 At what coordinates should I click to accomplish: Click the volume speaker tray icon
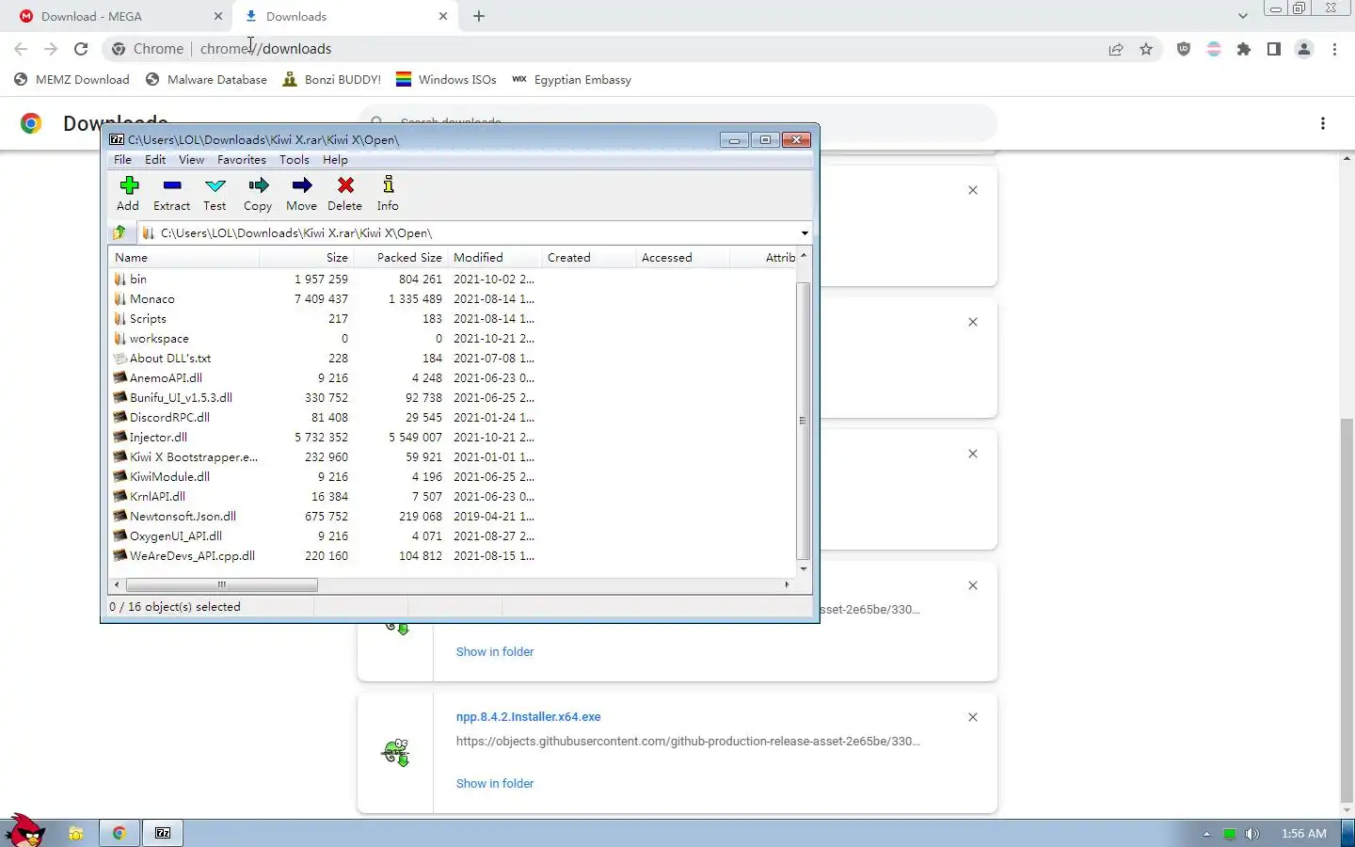pyautogui.click(x=1251, y=834)
